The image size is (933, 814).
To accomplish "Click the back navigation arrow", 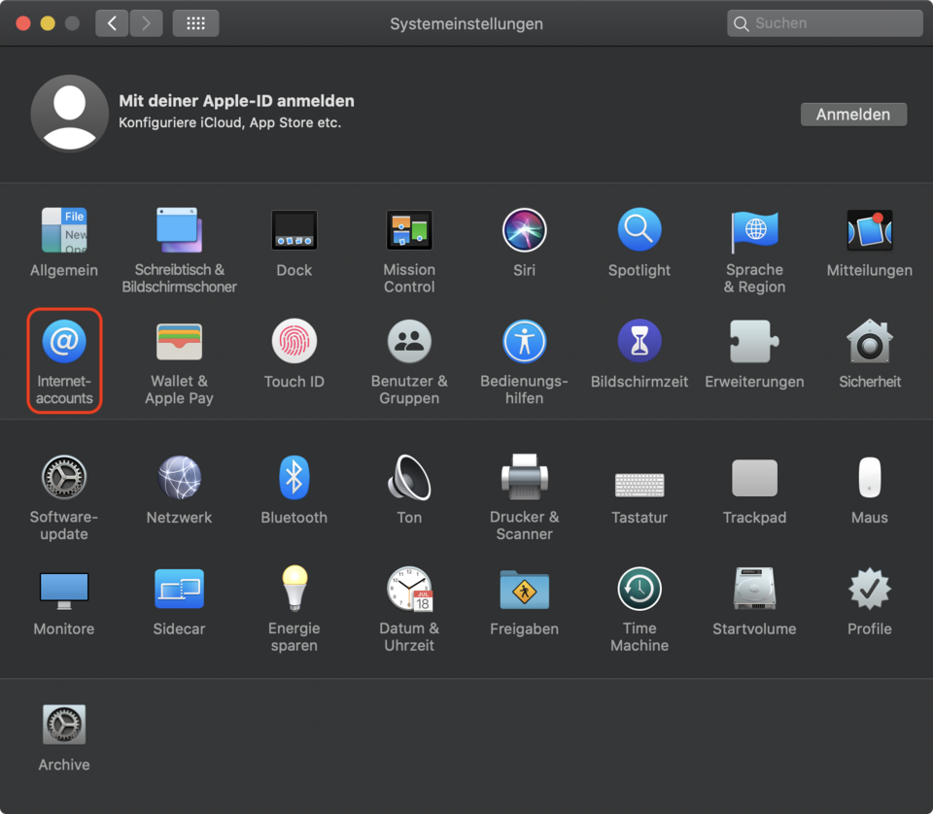I will click(112, 23).
